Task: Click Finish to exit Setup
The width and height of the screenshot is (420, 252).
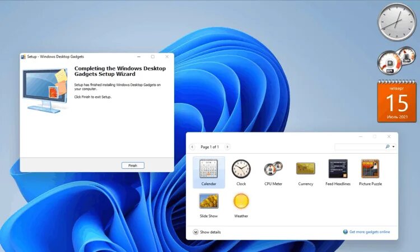Action: tap(133, 165)
